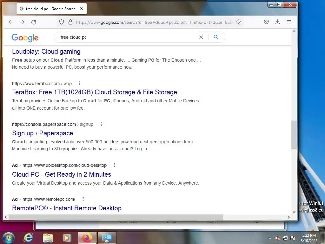Screen dimensions: 325x244
Task: Open 'Cloud PC - Get Ready in 2 Minutes' ad
Action: [x=62, y=174]
